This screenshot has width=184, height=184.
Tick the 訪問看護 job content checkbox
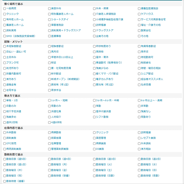tap(139, 132)
